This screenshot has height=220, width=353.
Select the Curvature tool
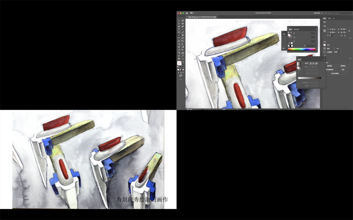click(x=183, y=26)
